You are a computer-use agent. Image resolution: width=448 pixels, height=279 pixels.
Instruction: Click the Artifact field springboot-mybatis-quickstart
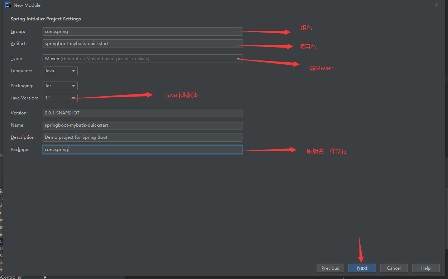(x=142, y=44)
